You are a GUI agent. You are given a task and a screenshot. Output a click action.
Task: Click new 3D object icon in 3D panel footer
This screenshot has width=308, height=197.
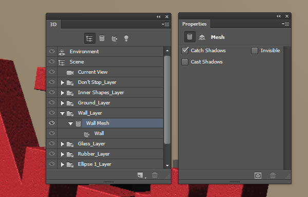pyautogui.click(x=141, y=176)
